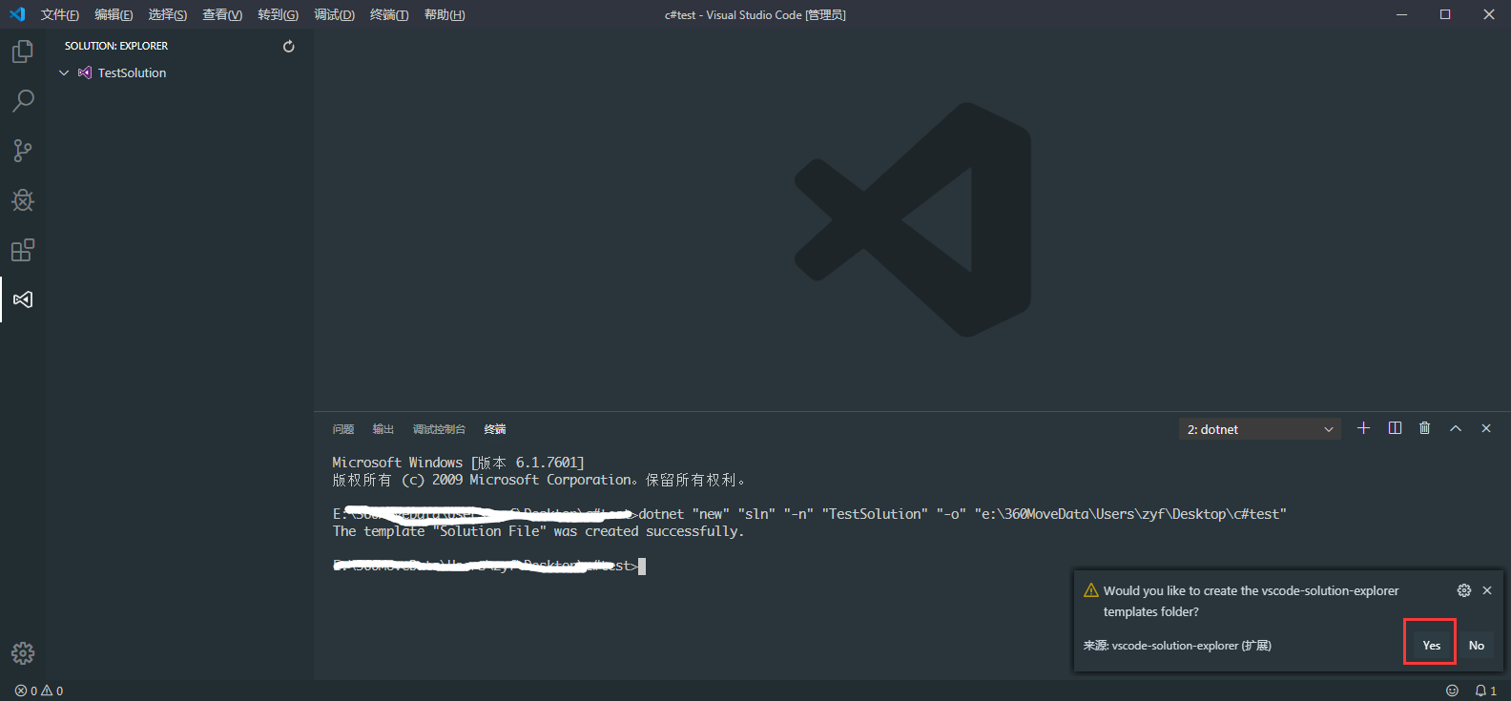
Task: Refresh the Solution Explorer panel
Action: [289, 46]
